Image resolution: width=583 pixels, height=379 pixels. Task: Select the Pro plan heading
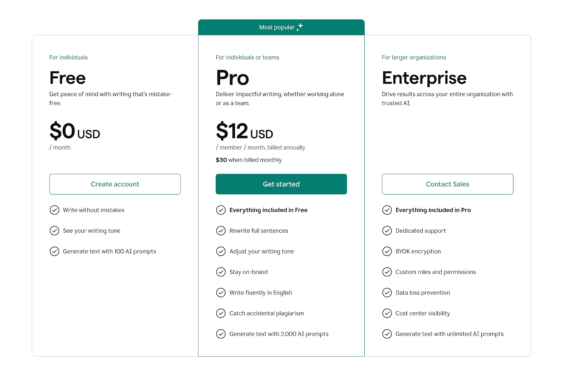232,78
